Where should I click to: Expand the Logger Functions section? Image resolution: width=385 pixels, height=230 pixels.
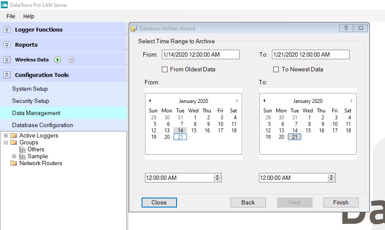tap(7, 29)
